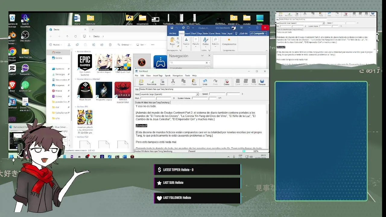Select the NARAKA BLADEPOINT shortcut
The image size is (386, 217).
(123, 93)
